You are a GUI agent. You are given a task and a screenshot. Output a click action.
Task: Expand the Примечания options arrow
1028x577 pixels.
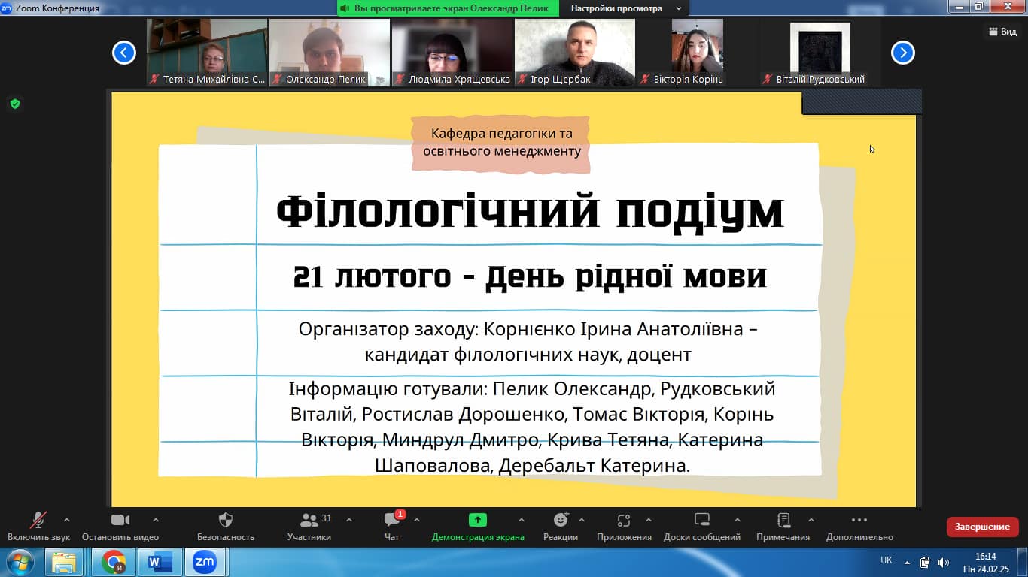click(811, 520)
